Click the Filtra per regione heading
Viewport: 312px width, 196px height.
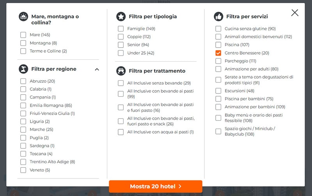click(x=54, y=69)
